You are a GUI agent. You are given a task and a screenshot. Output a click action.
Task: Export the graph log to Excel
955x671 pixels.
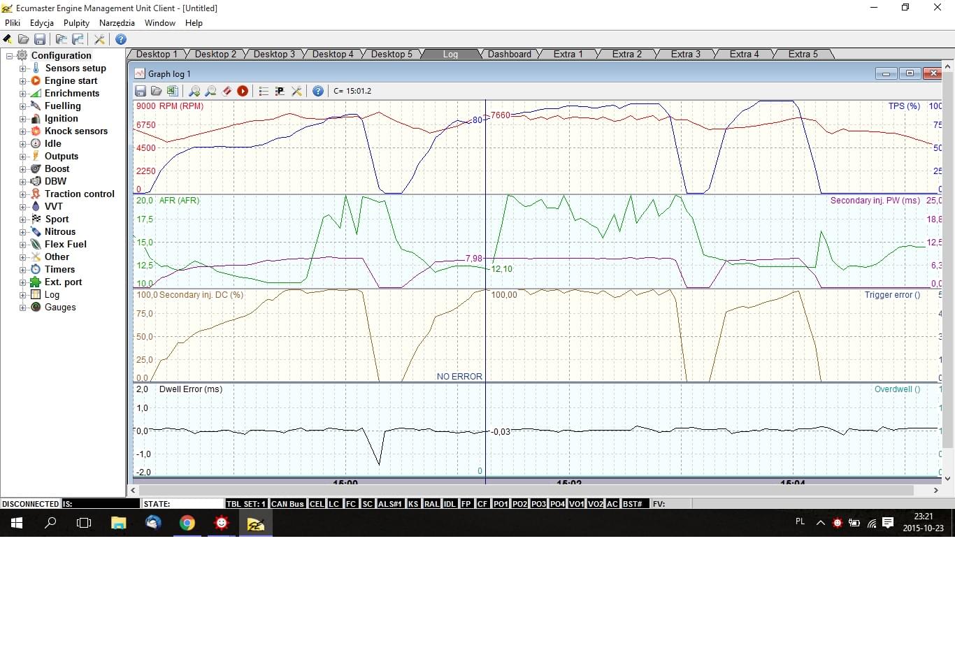172,91
